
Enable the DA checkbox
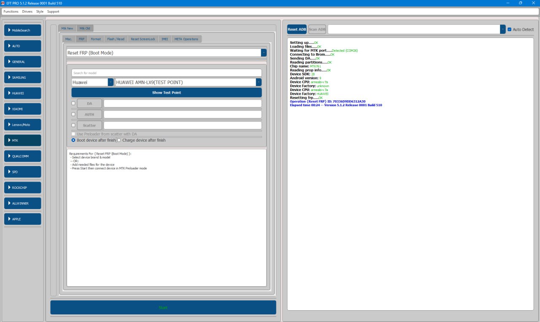click(73, 103)
